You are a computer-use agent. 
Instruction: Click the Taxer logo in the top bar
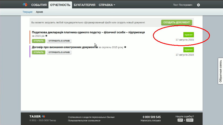tap(25, 5)
